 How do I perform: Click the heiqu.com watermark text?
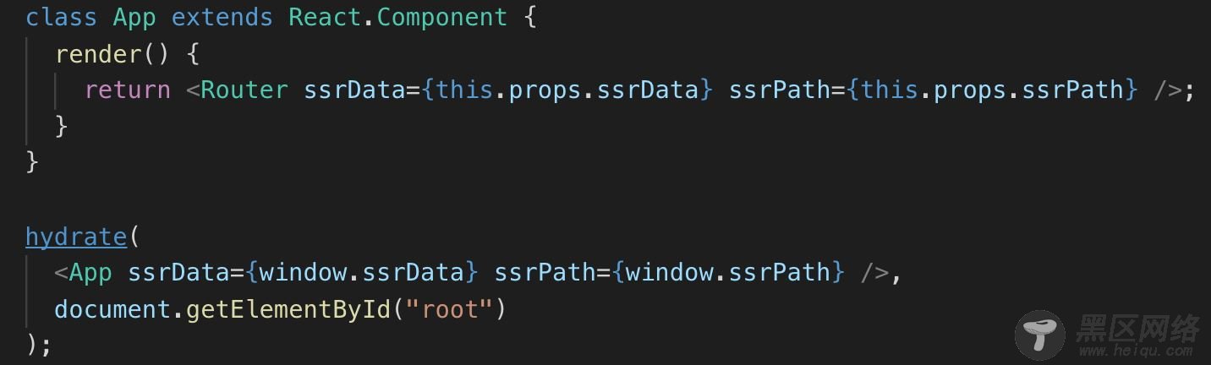[1136, 350]
